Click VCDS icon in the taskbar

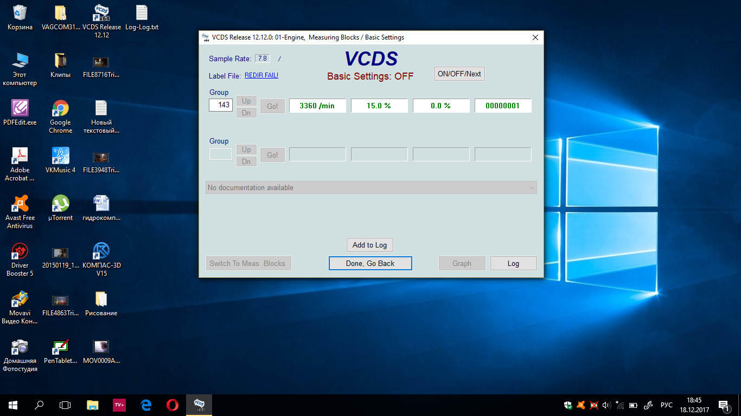pos(199,405)
